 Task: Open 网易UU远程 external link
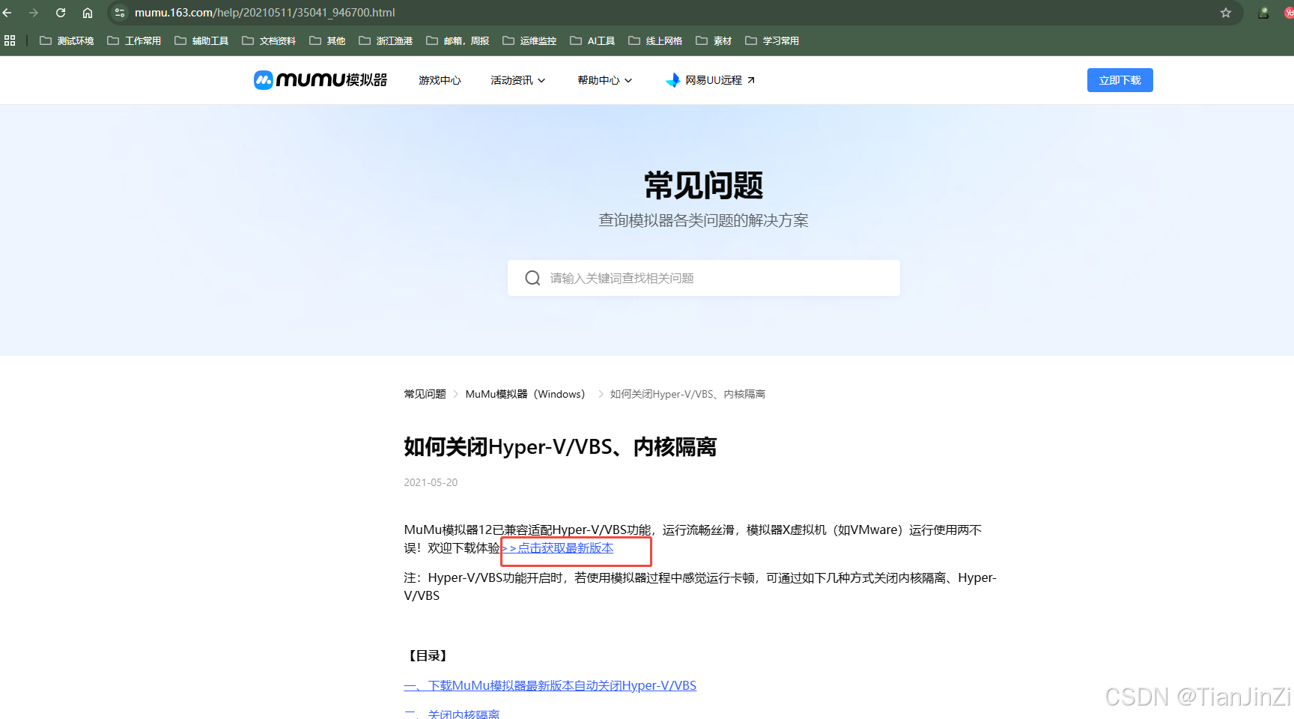coord(710,80)
